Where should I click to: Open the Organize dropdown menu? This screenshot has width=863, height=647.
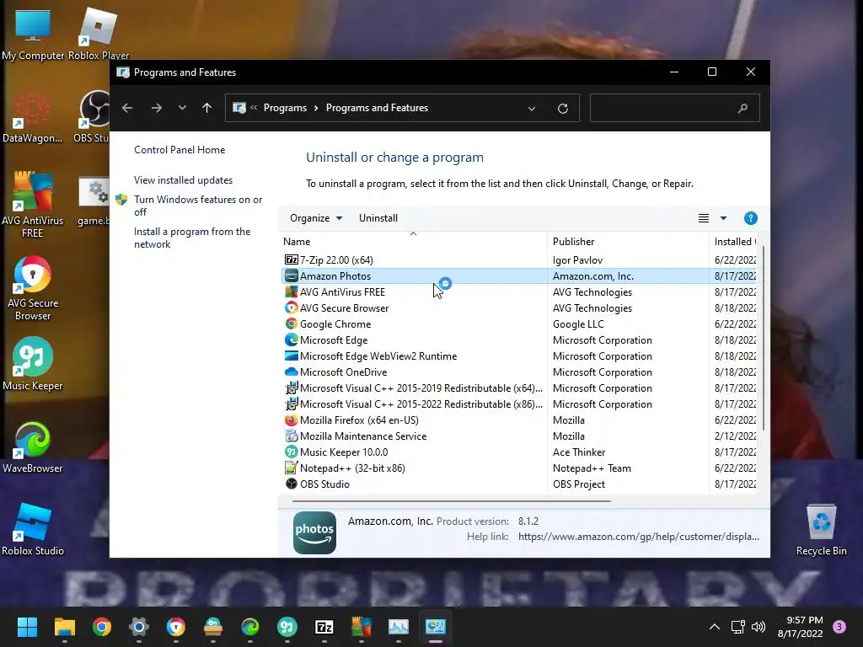[x=316, y=218]
